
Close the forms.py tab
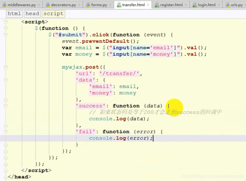pyautogui.click(x=110, y=5)
